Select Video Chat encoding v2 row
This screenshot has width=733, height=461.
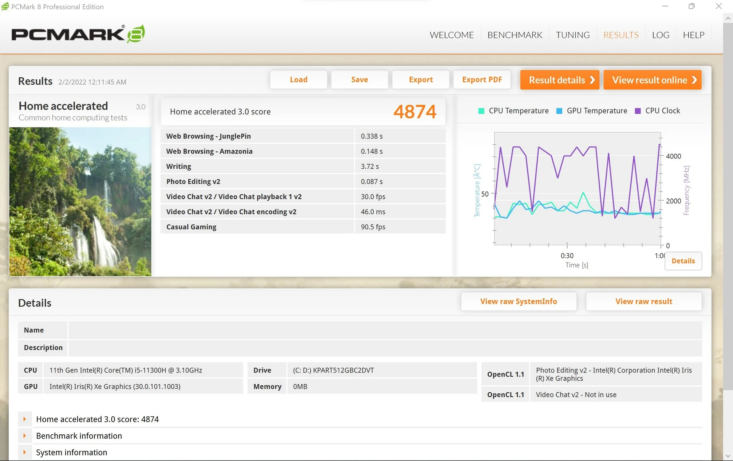pyautogui.click(x=303, y=212)
